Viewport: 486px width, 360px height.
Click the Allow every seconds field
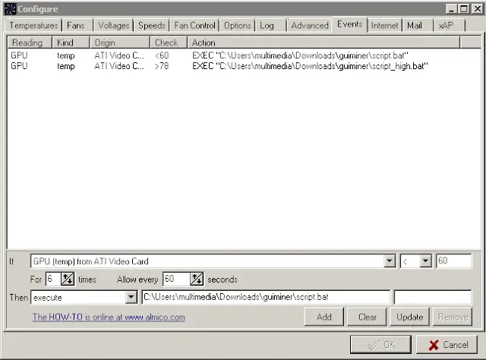click(177, 279)
